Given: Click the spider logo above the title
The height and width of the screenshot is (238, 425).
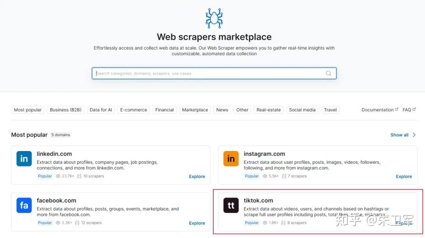Looking at the screenshot, I should [x=214, y=18].
